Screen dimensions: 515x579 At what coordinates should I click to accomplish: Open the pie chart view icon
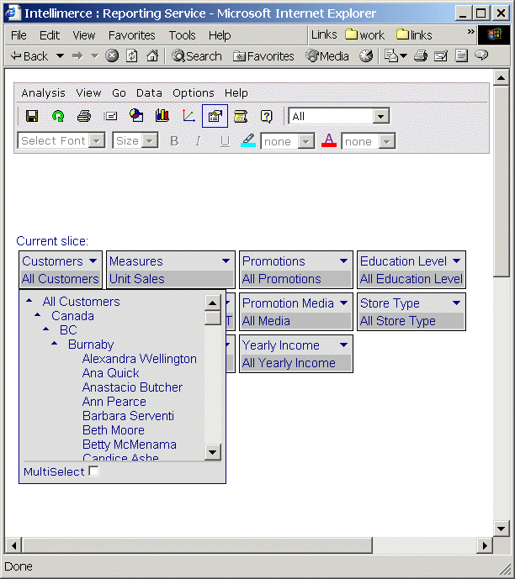tap(136, 116)
